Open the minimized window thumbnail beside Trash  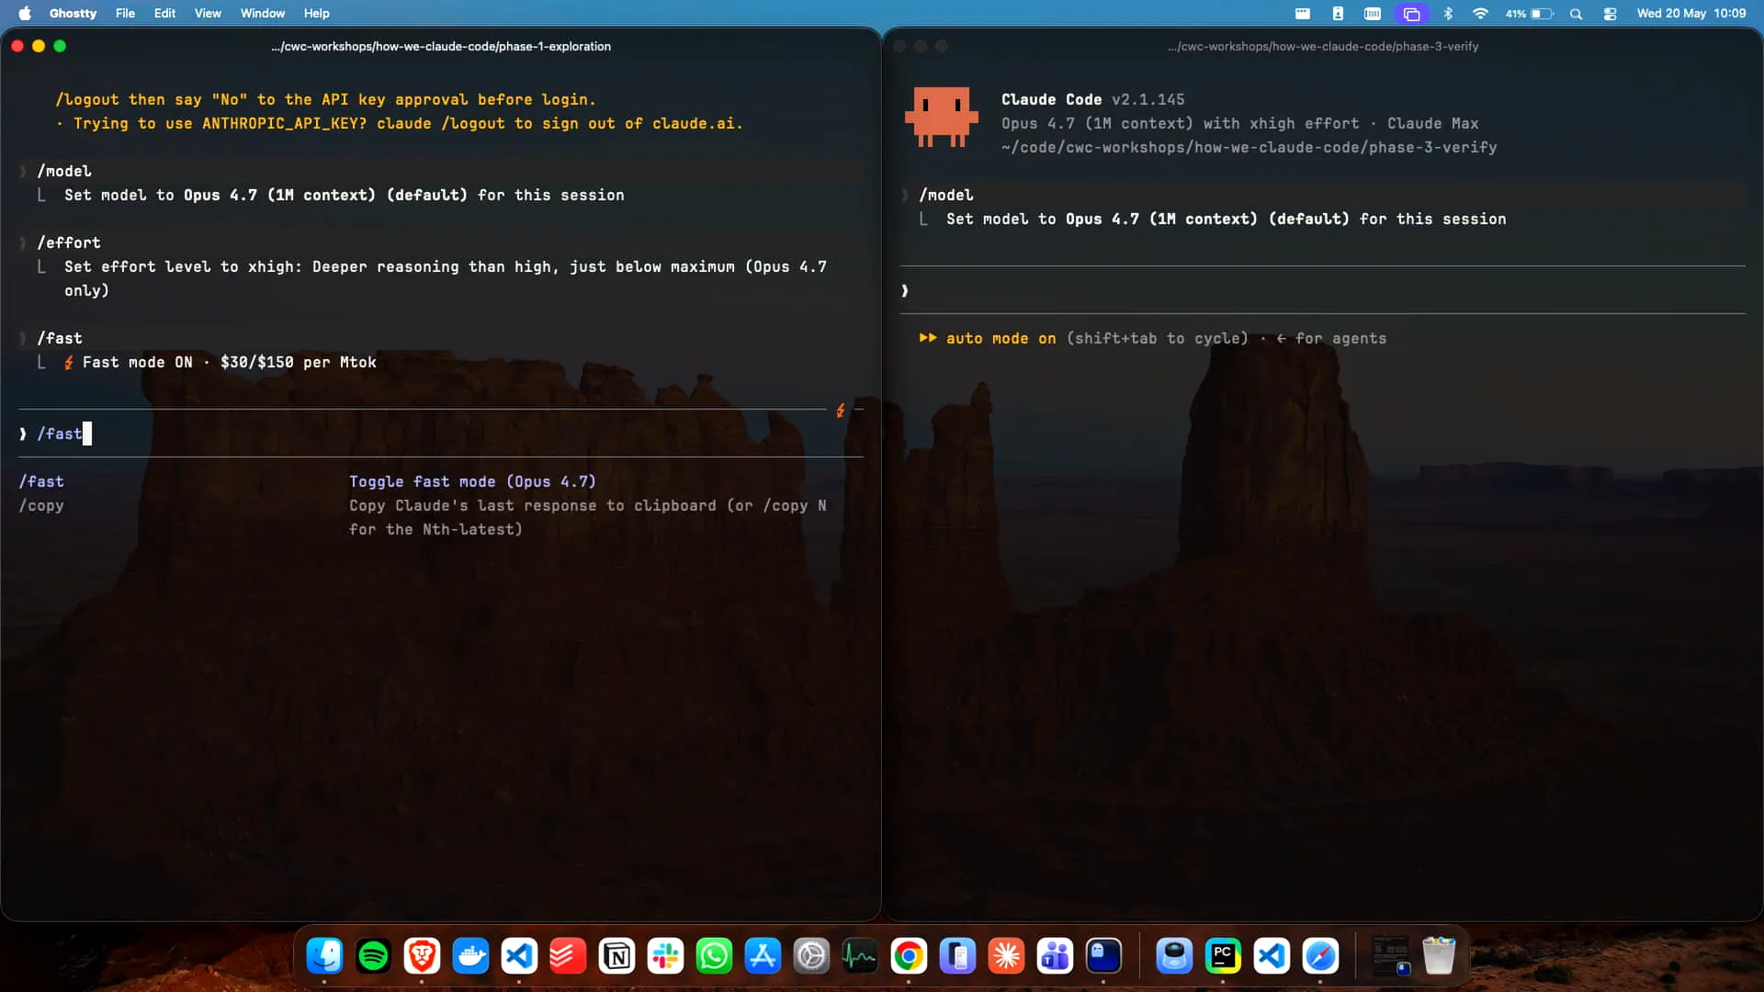[x=1390, y=956]
